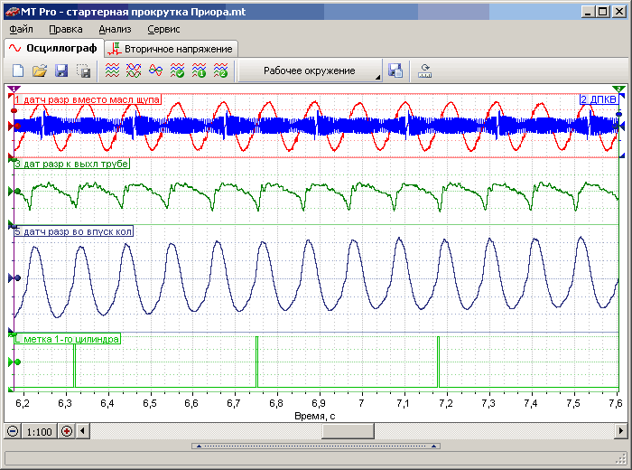
Task: Click the save workspace floppy icon
Action: 395,70
